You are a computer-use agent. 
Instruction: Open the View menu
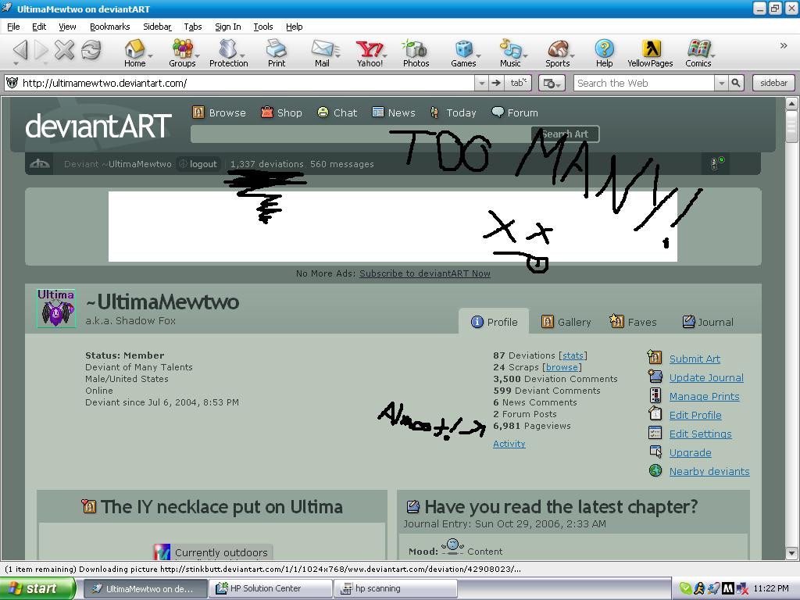click(x=67, y=27)
